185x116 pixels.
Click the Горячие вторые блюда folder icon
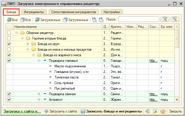[x=28, y=38]
